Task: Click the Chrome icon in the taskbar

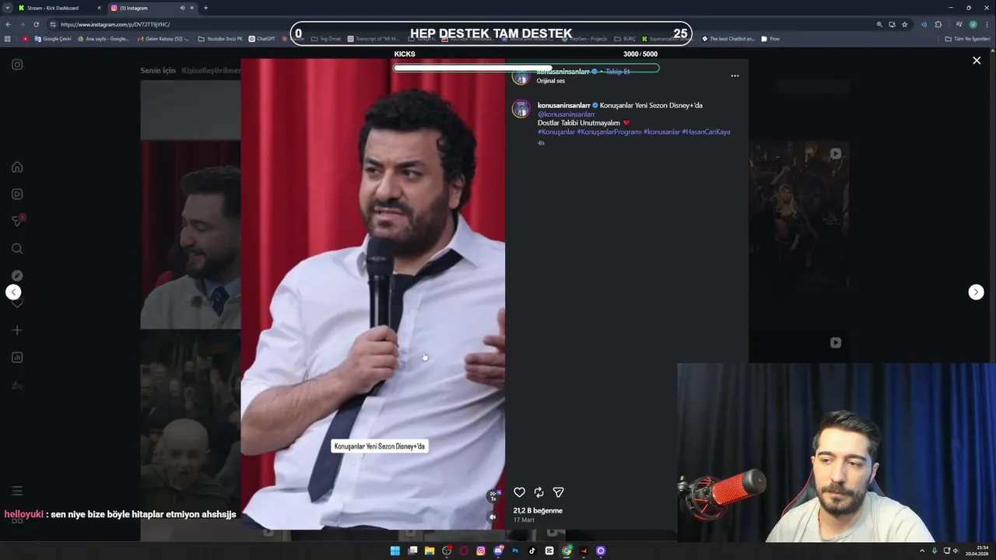Action: [x=566, y=551]
